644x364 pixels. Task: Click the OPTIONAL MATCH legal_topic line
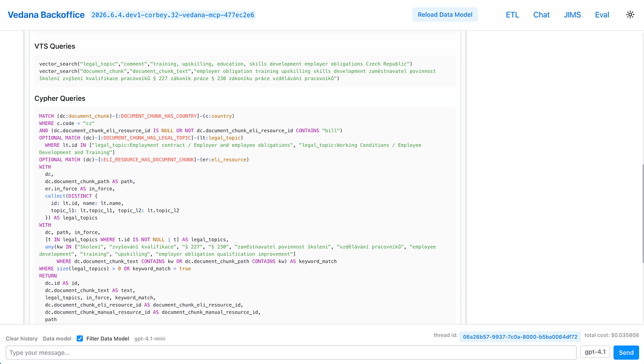coord(141,138)
